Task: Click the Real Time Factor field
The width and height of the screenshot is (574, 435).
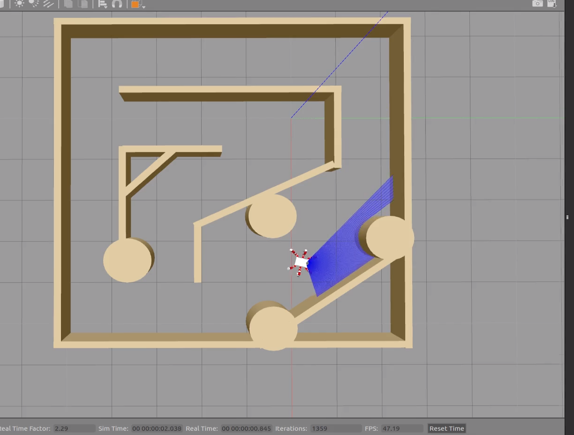Action: (x=75, y=428)
